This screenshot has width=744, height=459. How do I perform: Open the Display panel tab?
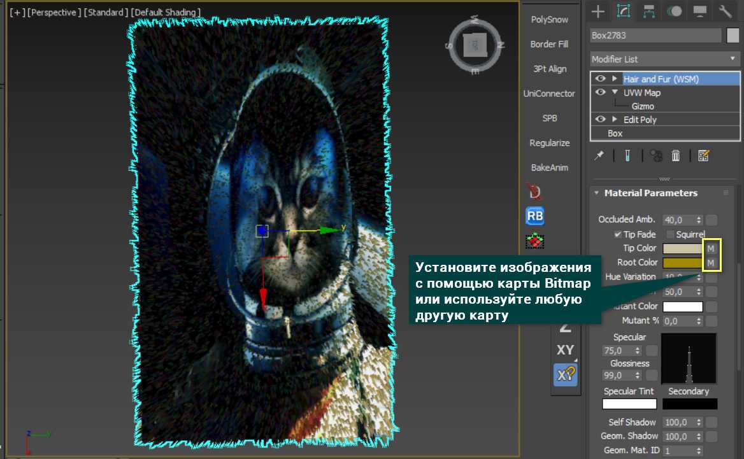[x=700, y=11]
